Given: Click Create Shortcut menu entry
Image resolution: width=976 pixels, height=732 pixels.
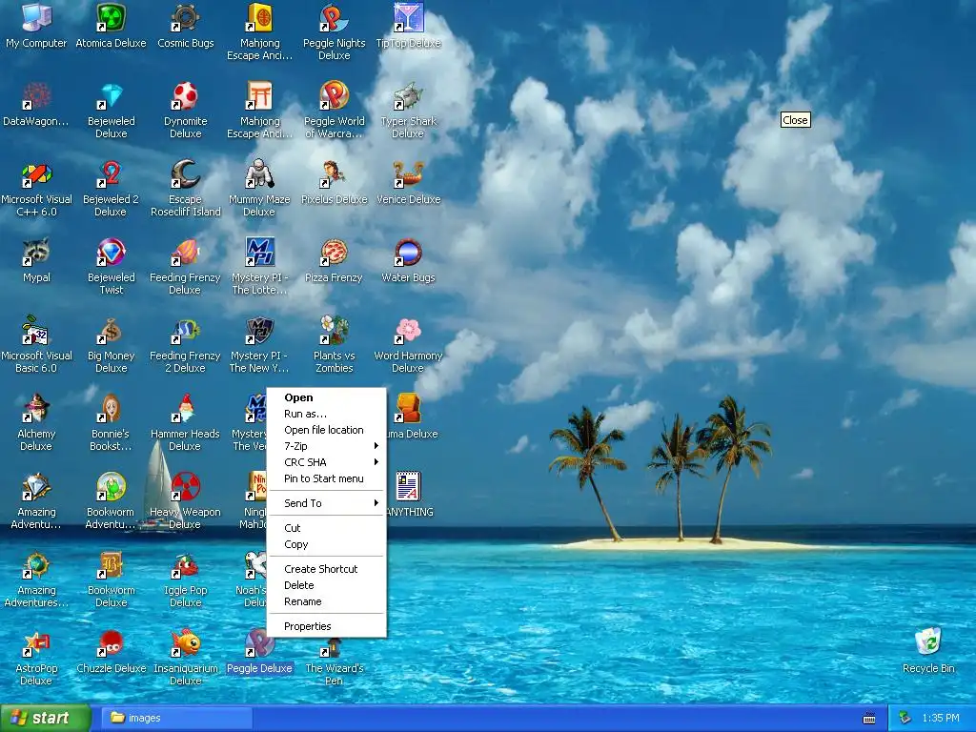Looking at the screenshot, I should (x=326, y=569).
